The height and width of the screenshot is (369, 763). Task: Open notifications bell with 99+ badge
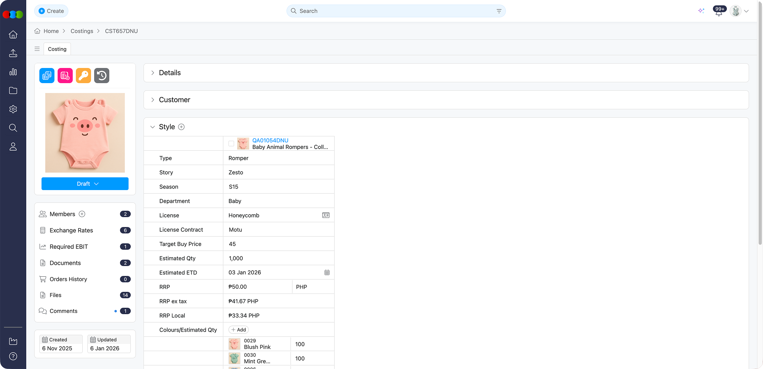pos(718,12)
